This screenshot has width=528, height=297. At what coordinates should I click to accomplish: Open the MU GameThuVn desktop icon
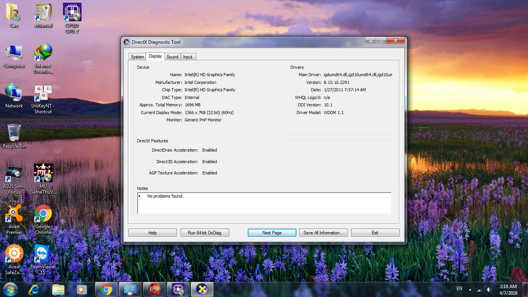coord(43,174)
